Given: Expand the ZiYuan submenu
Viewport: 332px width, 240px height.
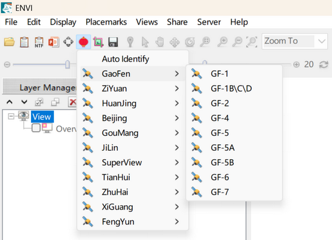Looking at the screenshot, I should 133,89.
